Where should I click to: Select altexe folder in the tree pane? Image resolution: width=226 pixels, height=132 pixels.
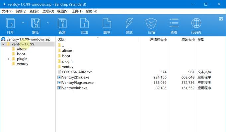click(22, 49)
